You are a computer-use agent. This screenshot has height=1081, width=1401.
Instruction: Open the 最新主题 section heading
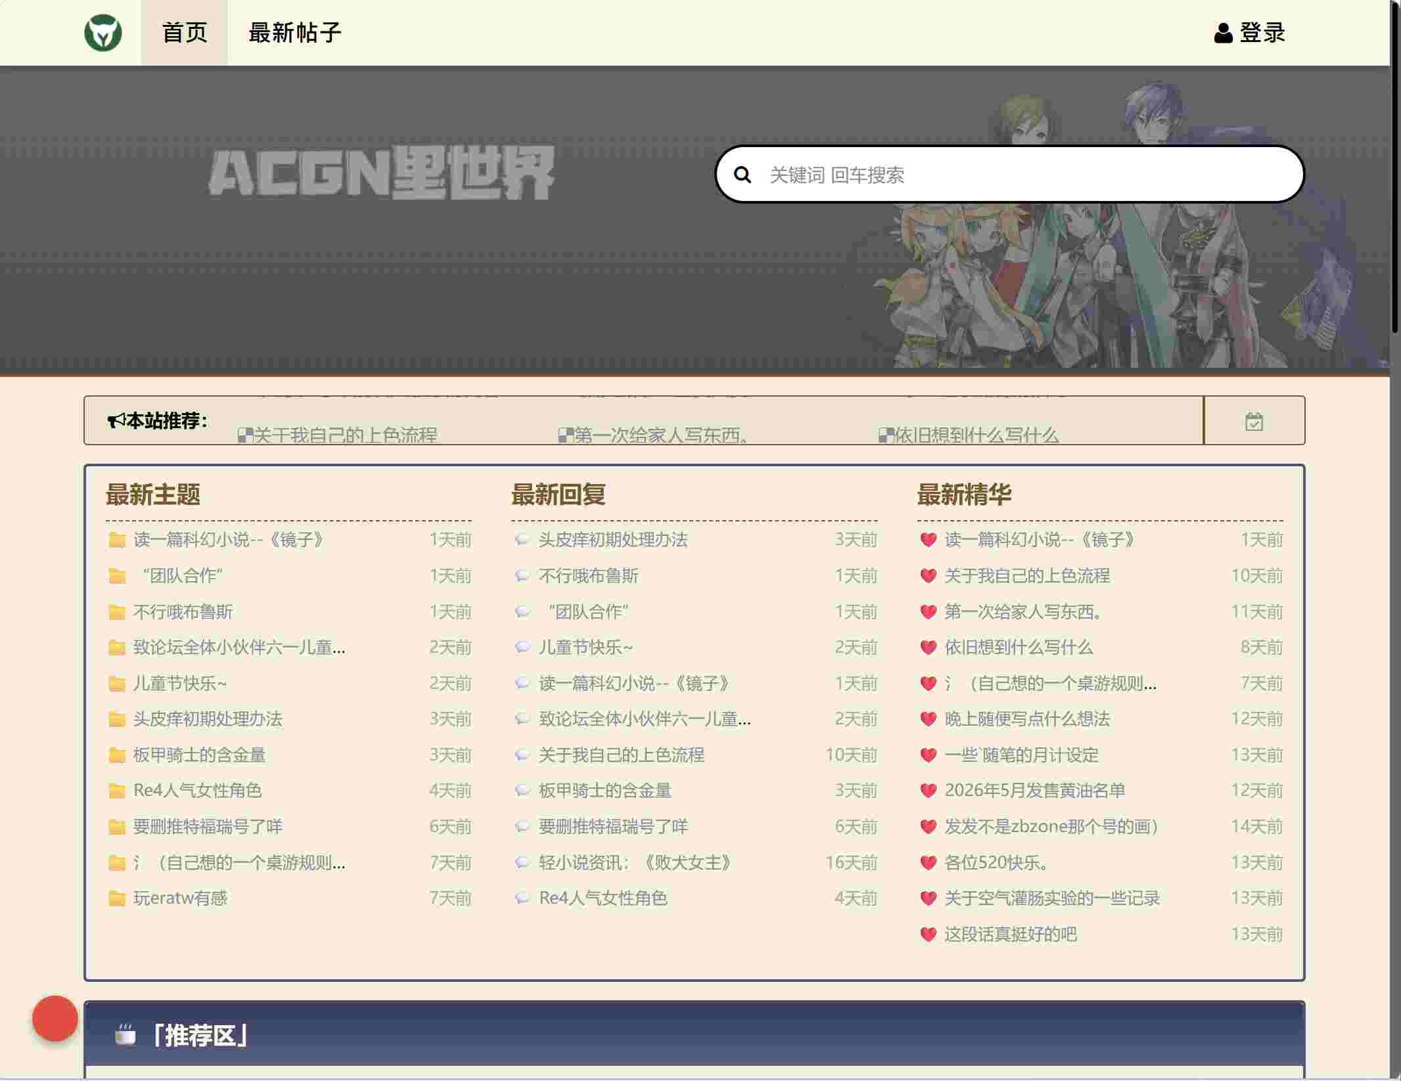click(153, 495)
